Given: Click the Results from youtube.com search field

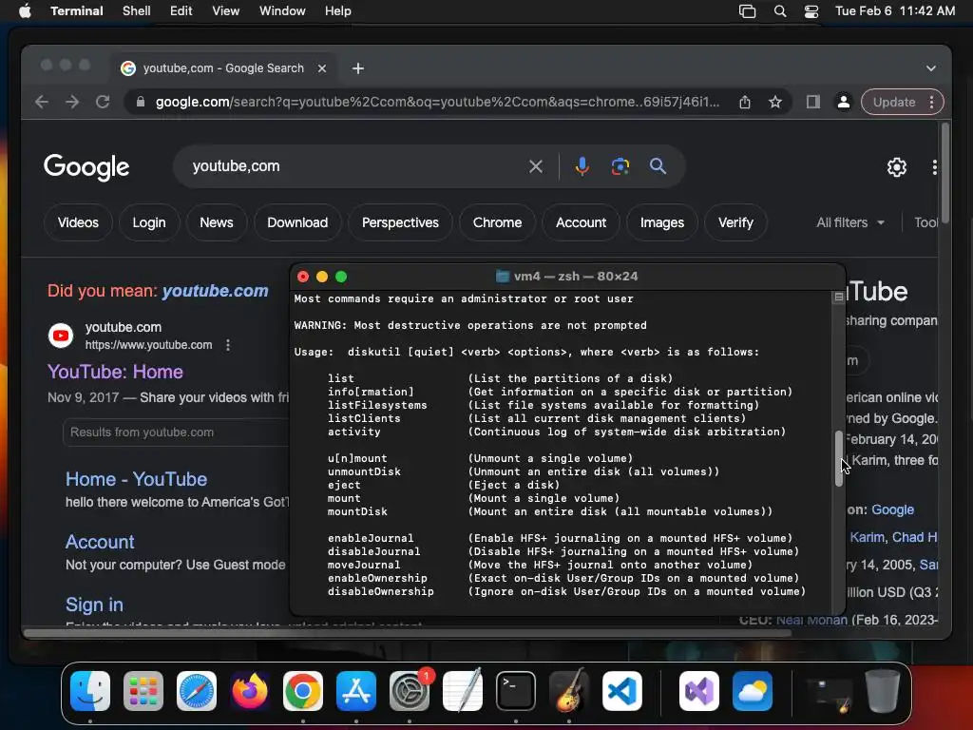Looking at the screenshot, I should coord(176,432).
